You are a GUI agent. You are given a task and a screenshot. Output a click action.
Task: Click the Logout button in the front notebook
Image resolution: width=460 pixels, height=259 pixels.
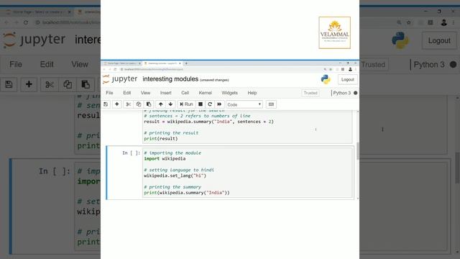(348, 80)
